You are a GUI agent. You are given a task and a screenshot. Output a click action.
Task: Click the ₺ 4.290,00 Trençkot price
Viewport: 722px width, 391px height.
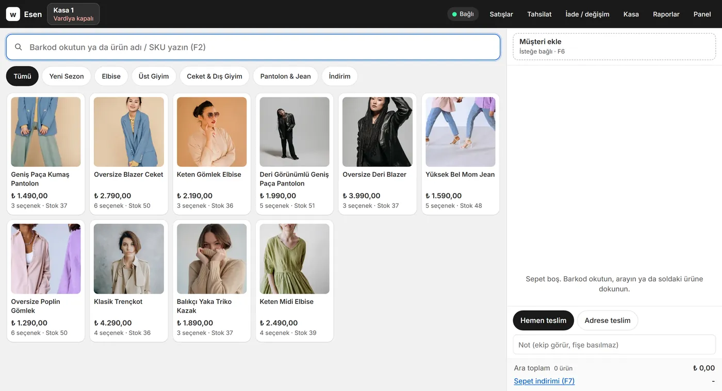(113, 323)
